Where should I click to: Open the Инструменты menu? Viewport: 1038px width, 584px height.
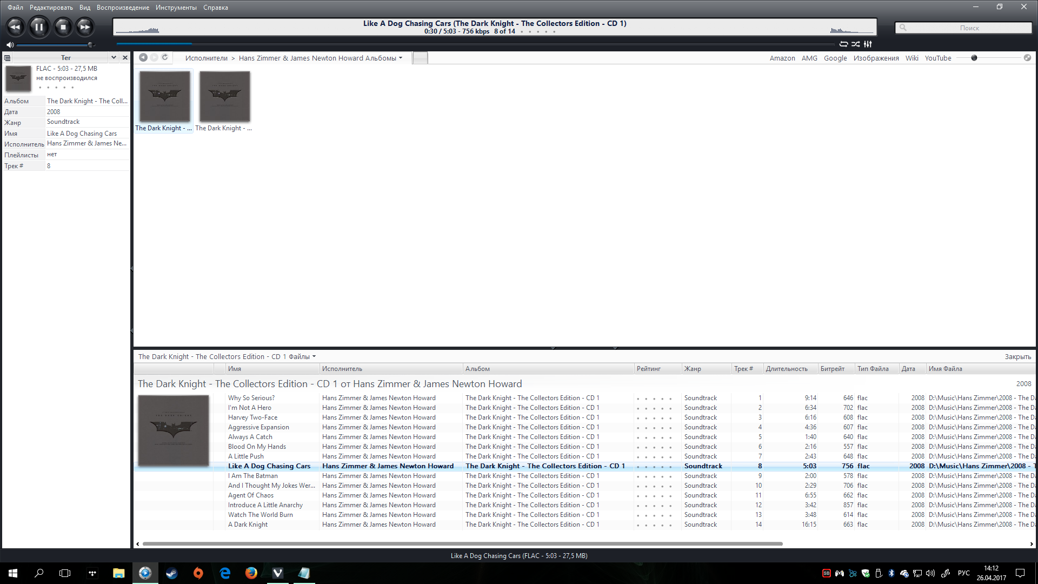point(176,8)
